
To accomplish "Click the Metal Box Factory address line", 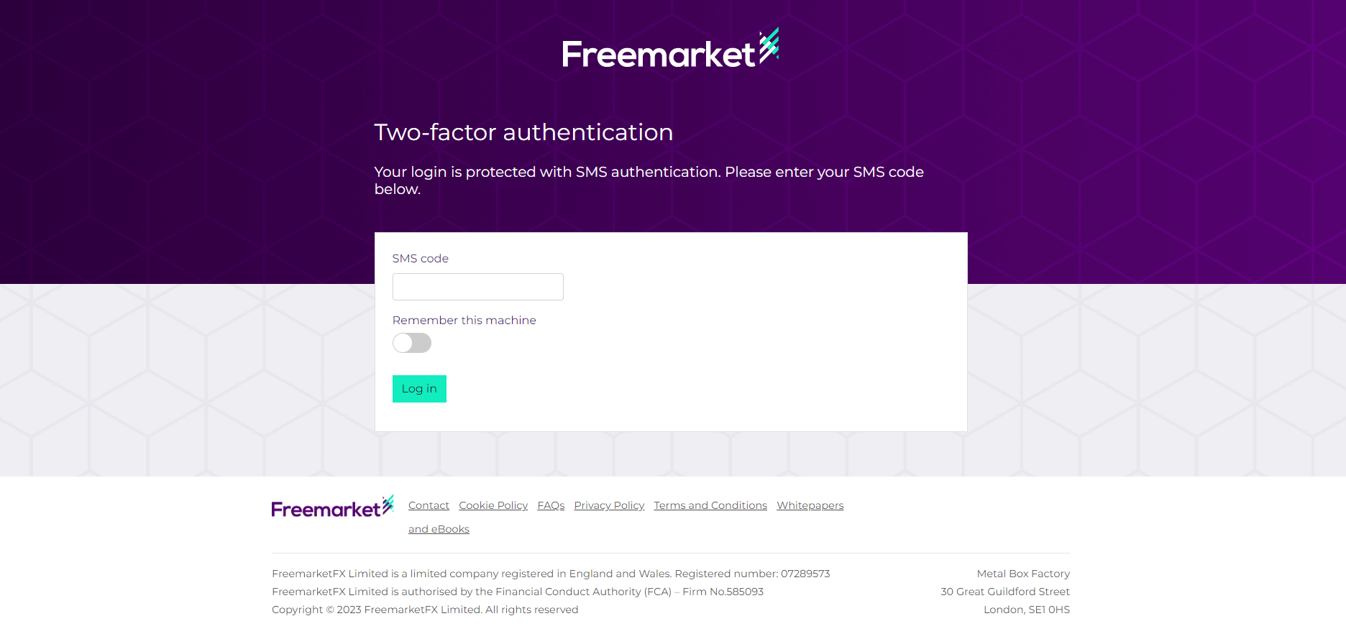I will click(1023, 574).
